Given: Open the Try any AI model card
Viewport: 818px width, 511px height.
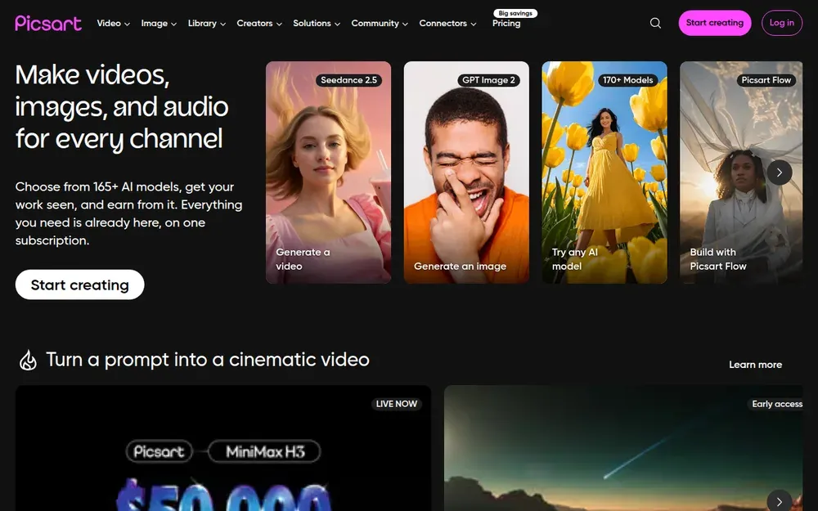Looking at the screenshot, I should (x=605, y=173).
